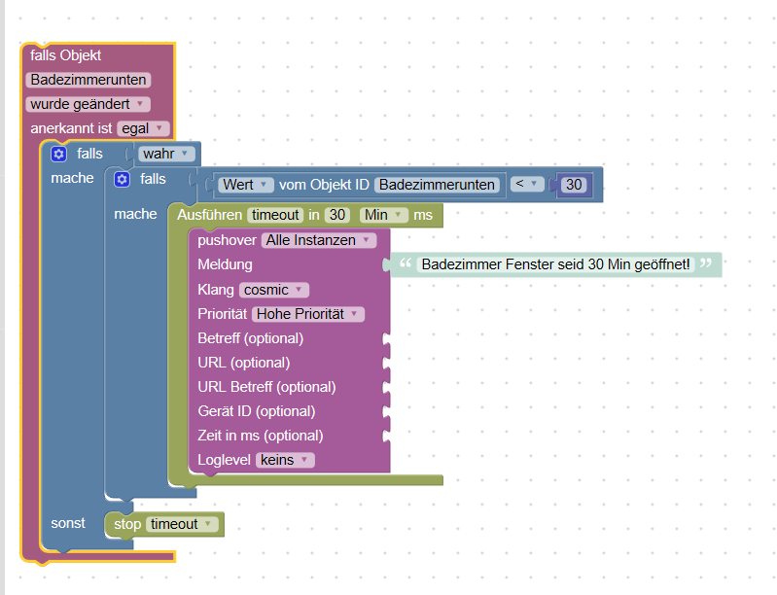777x595 pixels.
Task: Open the Klang 'cosmic' dropdown
Action: [274, 290]
